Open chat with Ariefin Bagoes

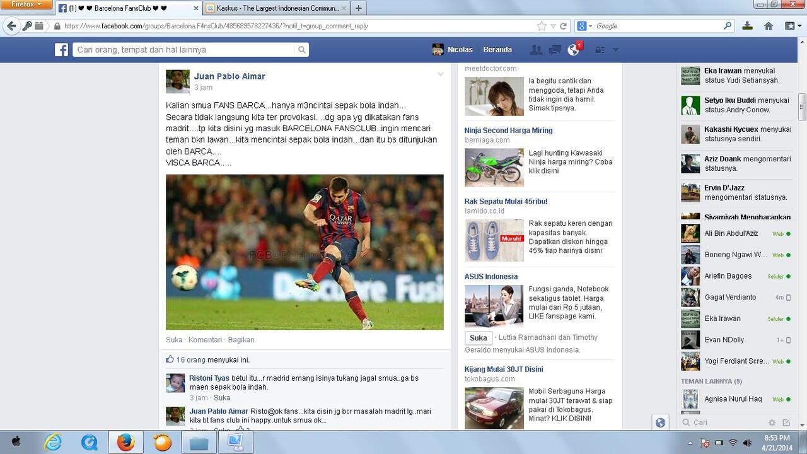pos(736,276)
